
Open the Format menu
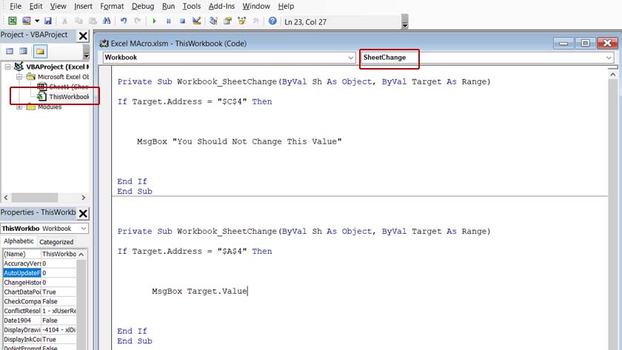coord(112,7)
